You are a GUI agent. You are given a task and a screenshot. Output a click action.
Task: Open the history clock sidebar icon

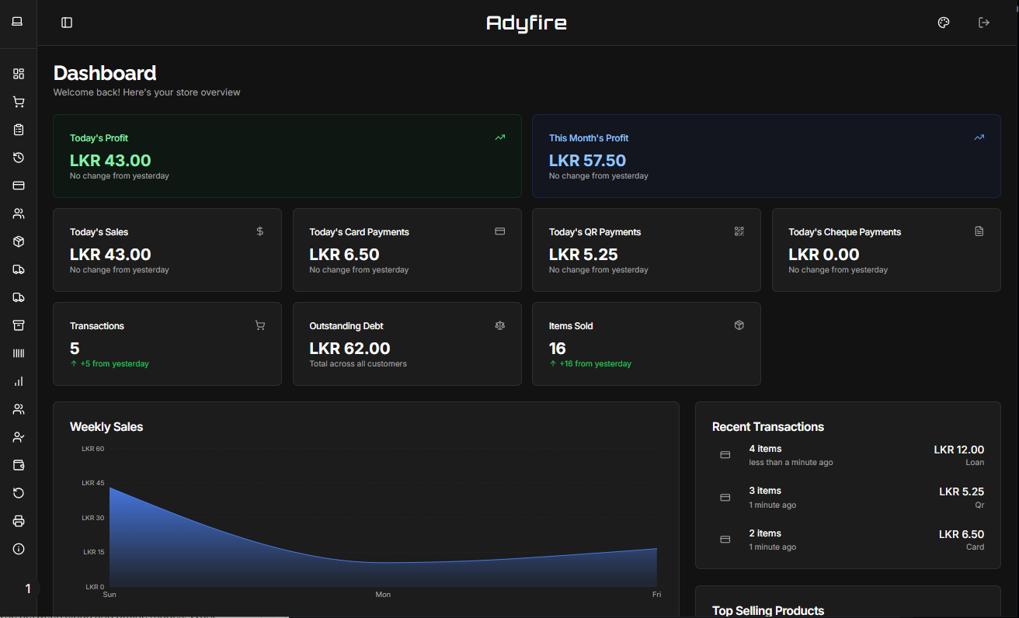(19, 158)
